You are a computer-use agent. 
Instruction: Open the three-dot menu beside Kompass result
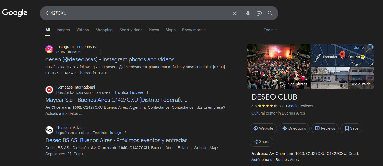pos(148,92)
